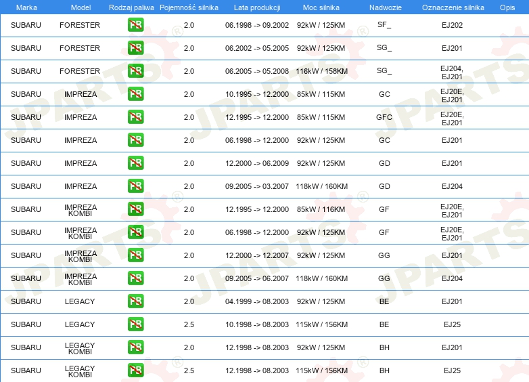
Task: Select the 2.5 capacity cell in Legacy Kombi row
Action: [189, 370]
